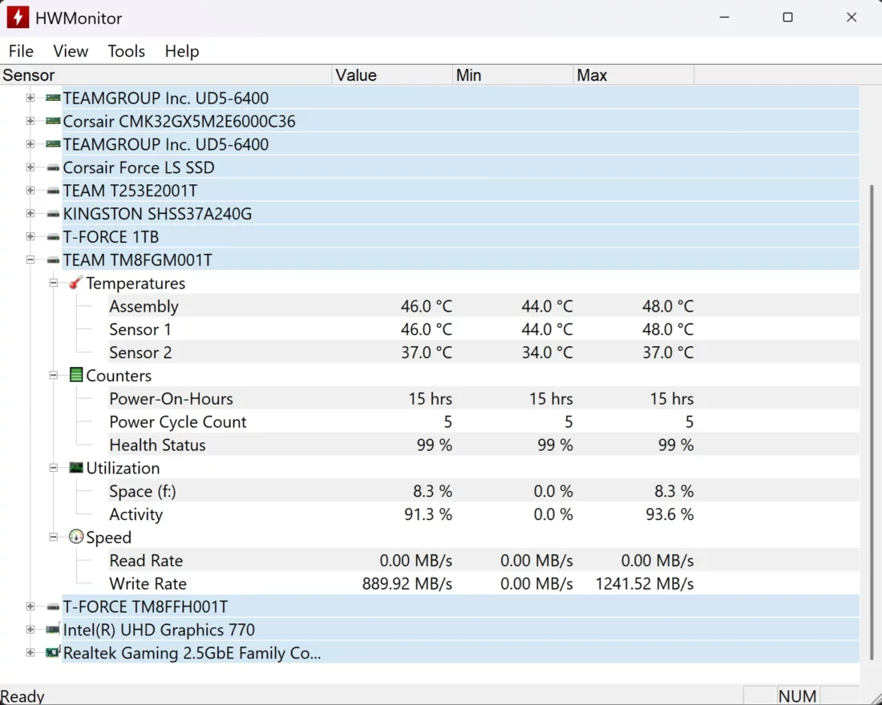Image resolution: width=882 pixels, height=705 pixels.
Task: Select the Assembly temperature row
Action: pos(483,306)
